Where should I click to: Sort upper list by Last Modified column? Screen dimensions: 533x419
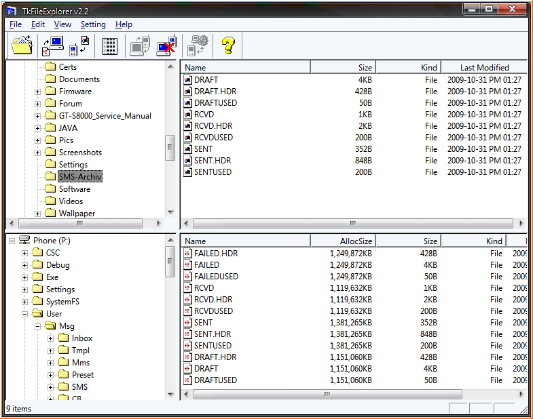pyautogui.click(x=484, y=68)
